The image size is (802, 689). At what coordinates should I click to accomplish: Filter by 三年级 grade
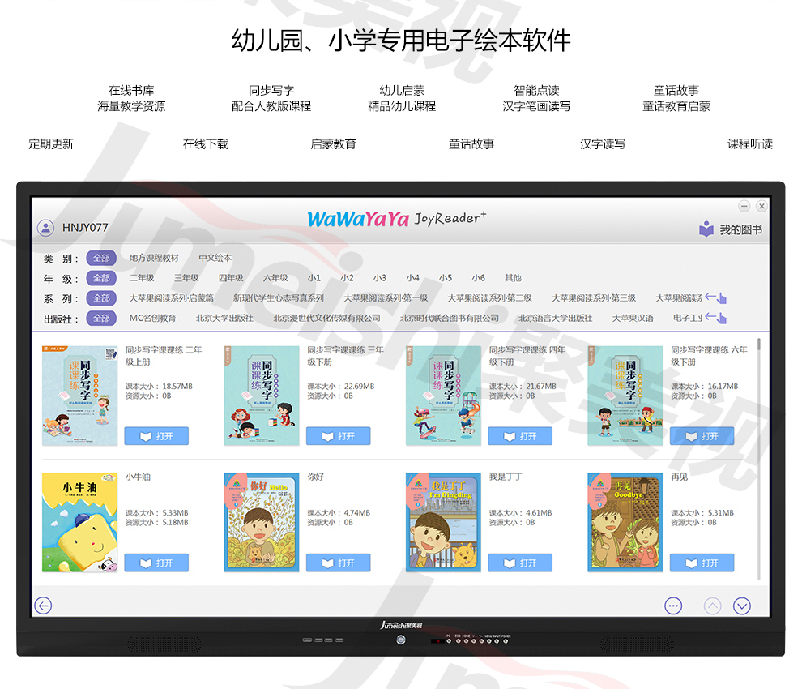186,278
